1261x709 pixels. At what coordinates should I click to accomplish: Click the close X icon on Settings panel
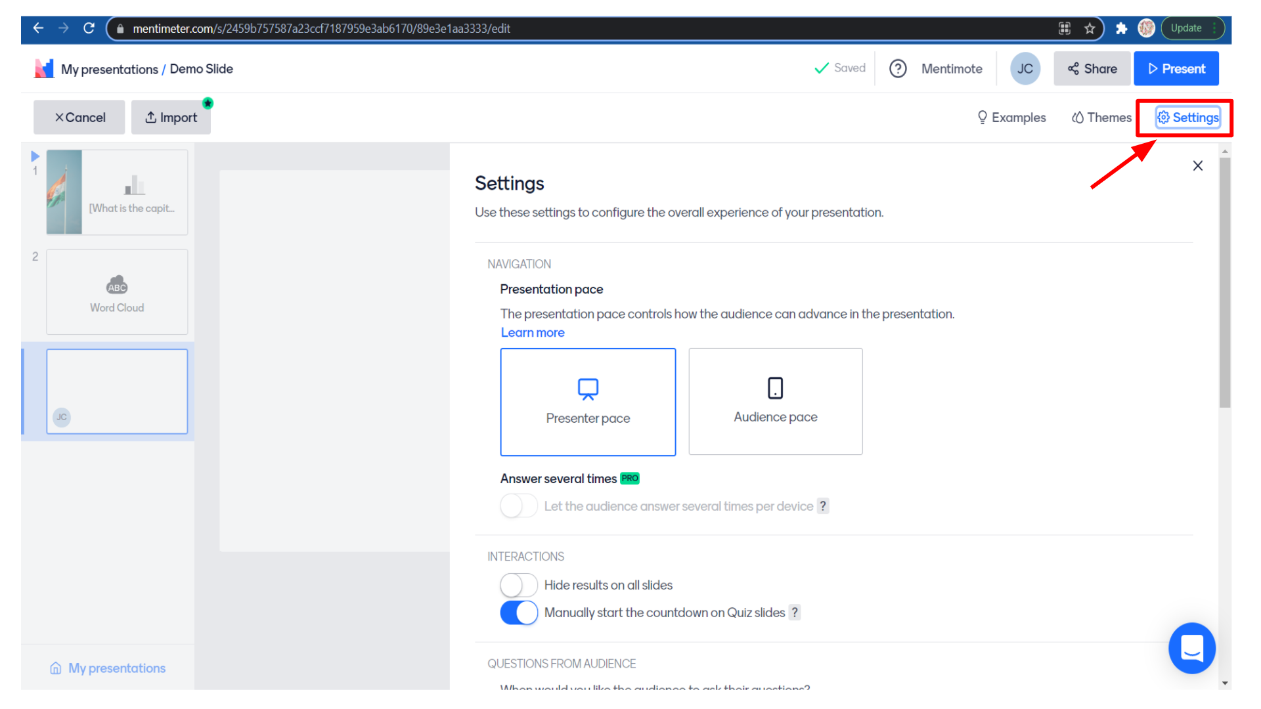pos(1199,166)
